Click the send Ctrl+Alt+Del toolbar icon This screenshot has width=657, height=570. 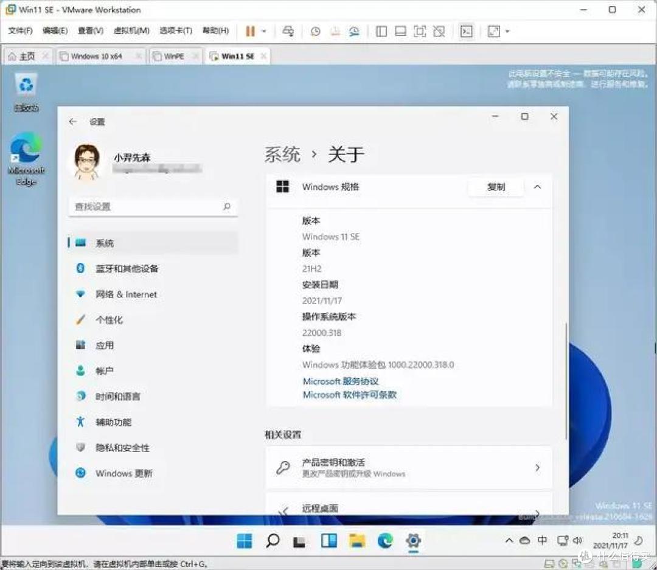click(x=288, y=31)
